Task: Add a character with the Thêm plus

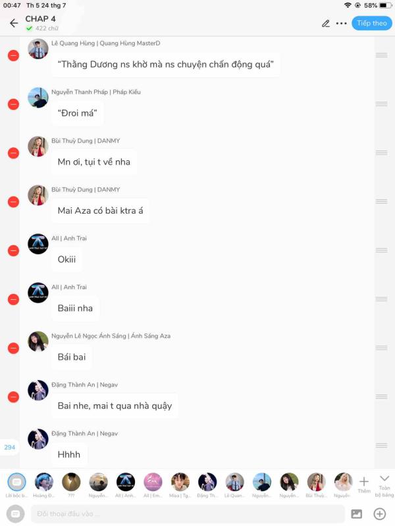Action: pos(363,484)
